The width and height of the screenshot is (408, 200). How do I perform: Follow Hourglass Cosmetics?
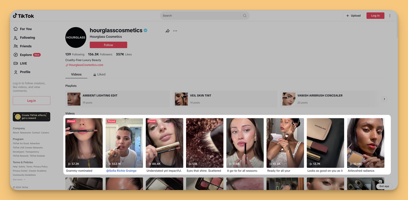tap(108, 45)
